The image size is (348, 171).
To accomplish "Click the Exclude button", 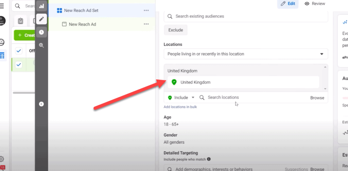I will pos(176,30).
